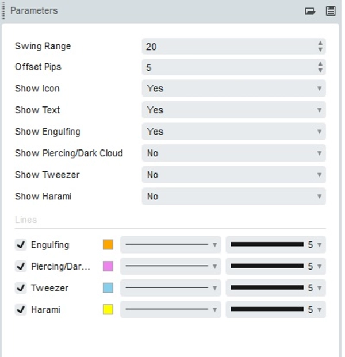This screenshot has width=345, height=357.
Task: Pick the orange Engulfing color swatch
Action: tap(108, 245)
